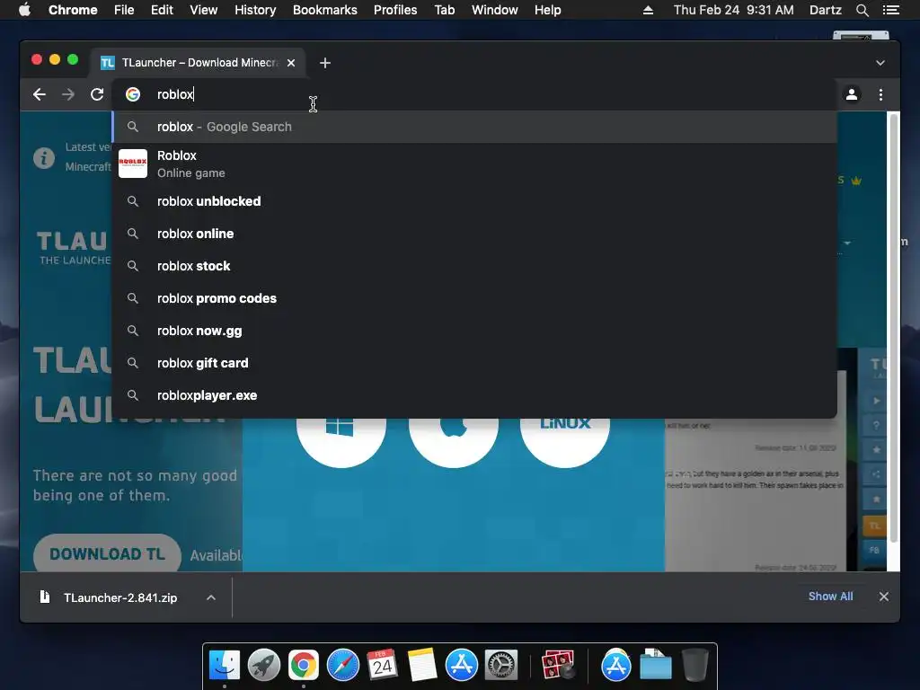Click the Linux download circle
The image size is (920, 690).
point(564,441)
